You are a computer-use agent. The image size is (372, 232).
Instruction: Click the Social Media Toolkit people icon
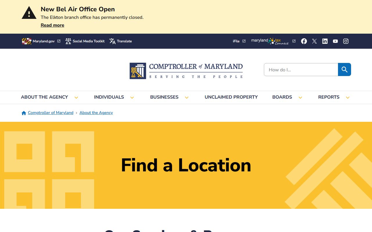[x=68, y=41]
